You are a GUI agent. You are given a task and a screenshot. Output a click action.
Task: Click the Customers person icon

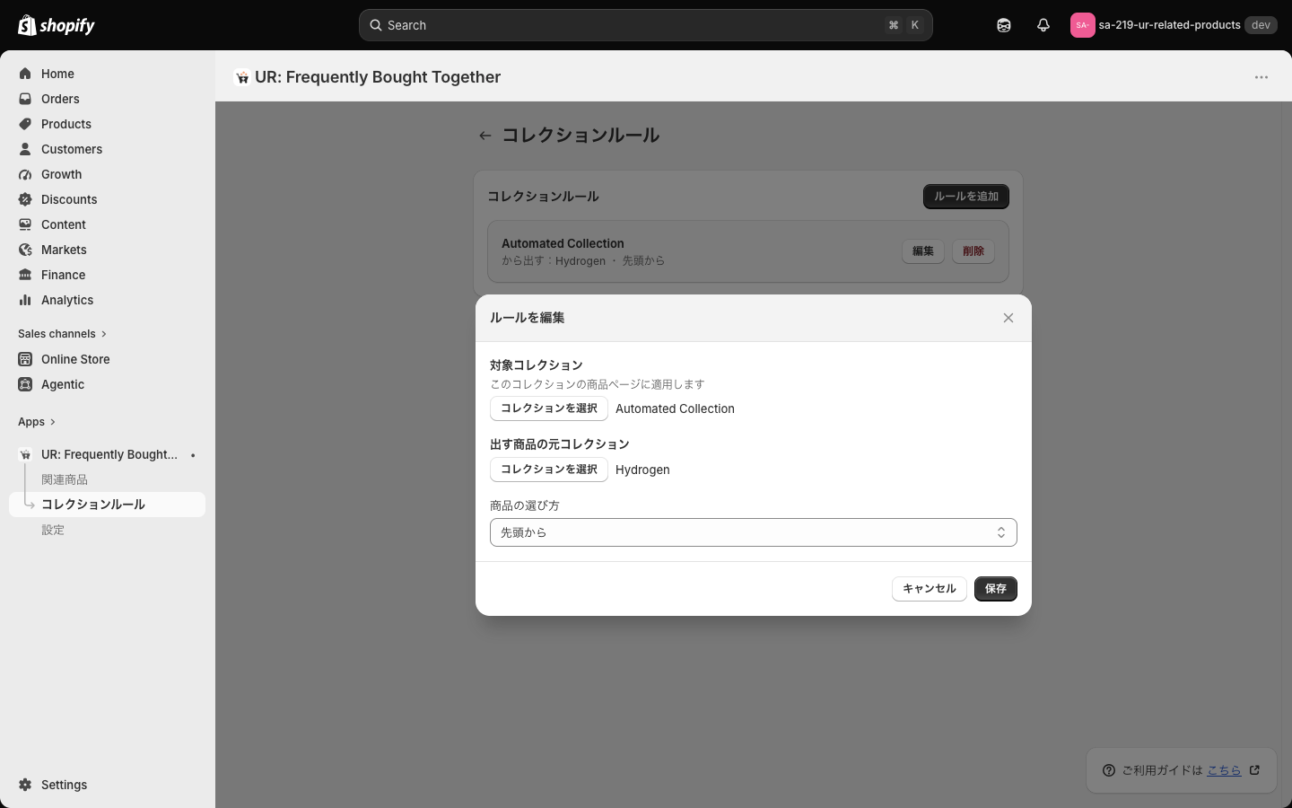pos(25,149)
